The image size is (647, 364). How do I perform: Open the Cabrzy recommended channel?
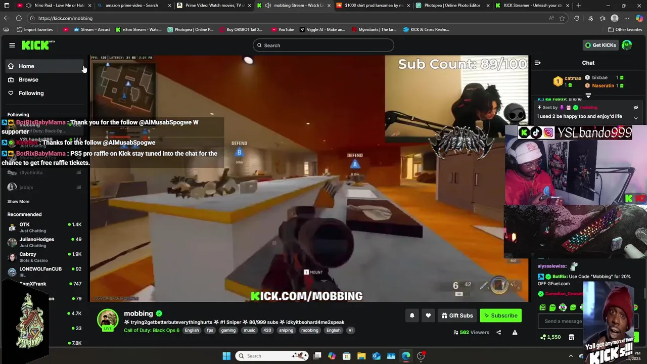click(x=44, y=257)
